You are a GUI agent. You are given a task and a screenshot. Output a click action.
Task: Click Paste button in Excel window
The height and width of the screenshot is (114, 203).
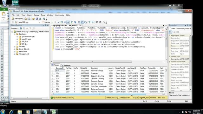point(3,15)
